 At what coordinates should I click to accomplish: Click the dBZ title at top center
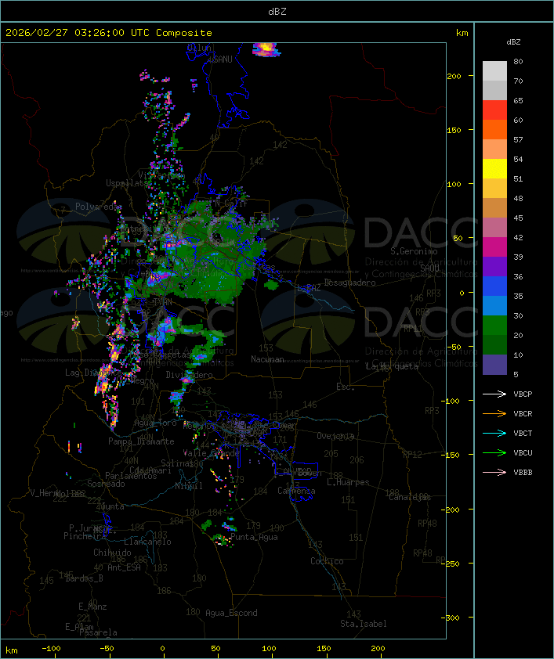pos(277,11)
